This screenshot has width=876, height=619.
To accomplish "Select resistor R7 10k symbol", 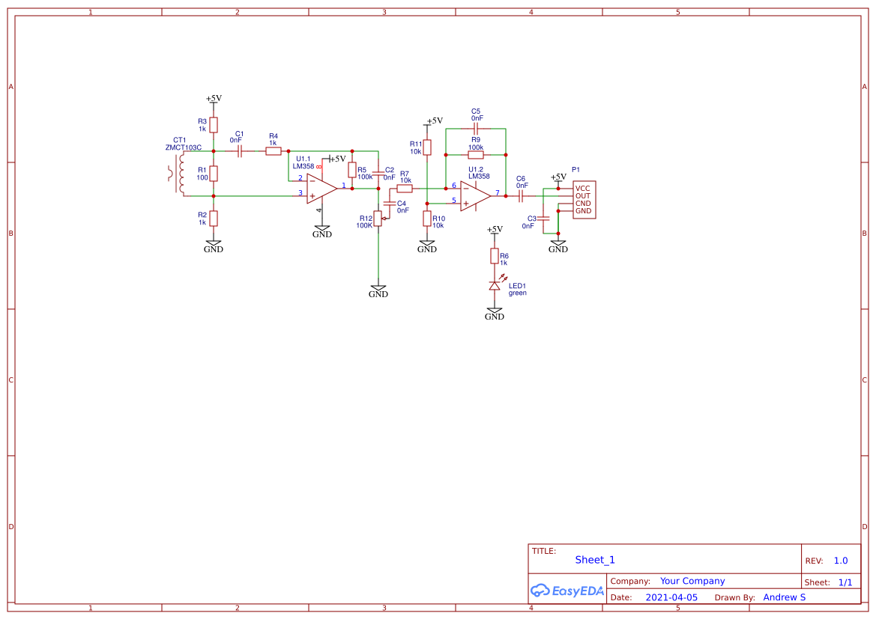I will tap(405, 189).
